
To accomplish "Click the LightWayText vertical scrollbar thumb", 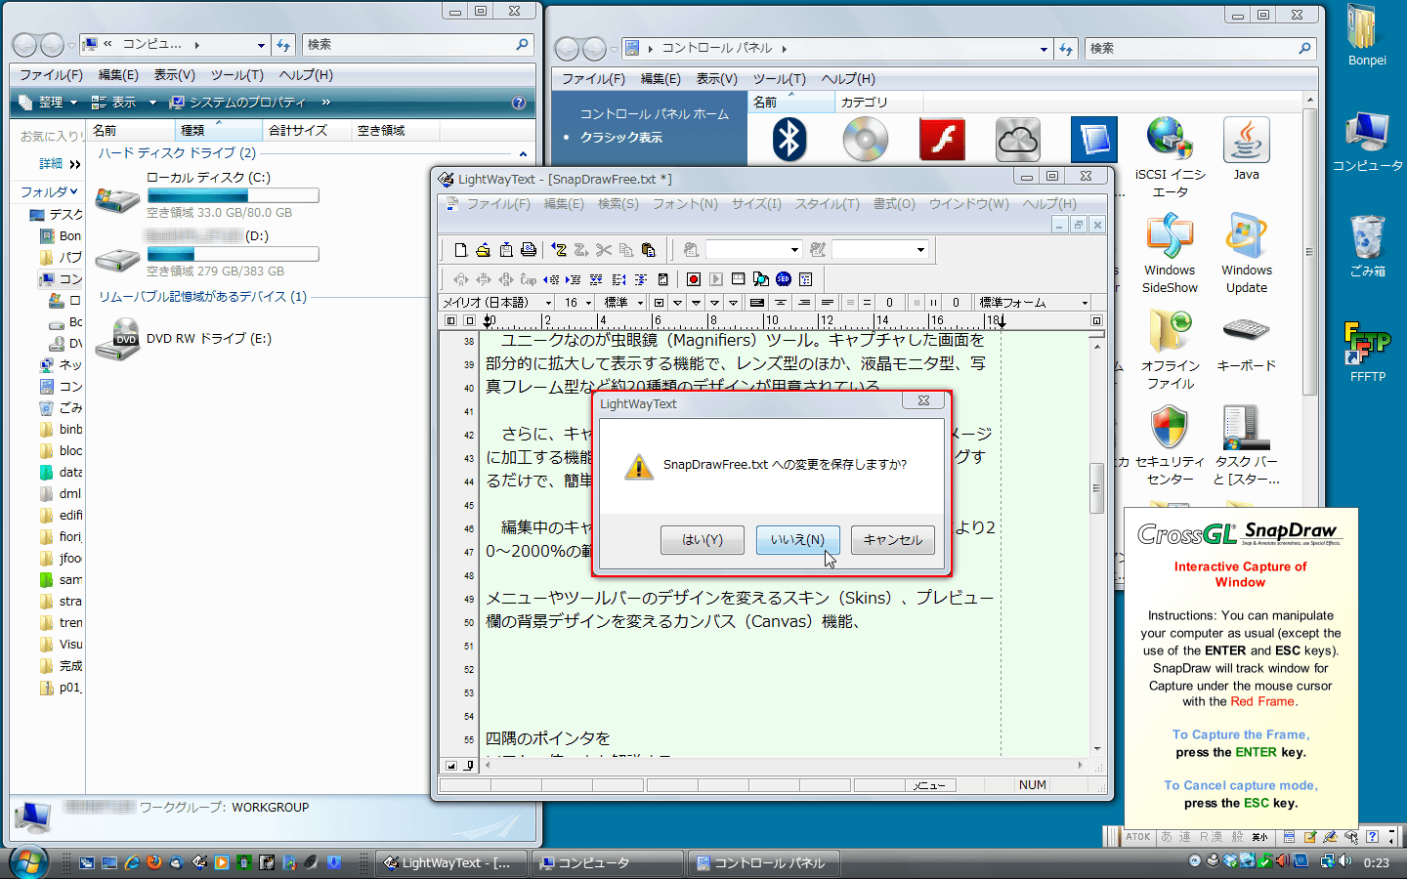I will pos(1097,487).
